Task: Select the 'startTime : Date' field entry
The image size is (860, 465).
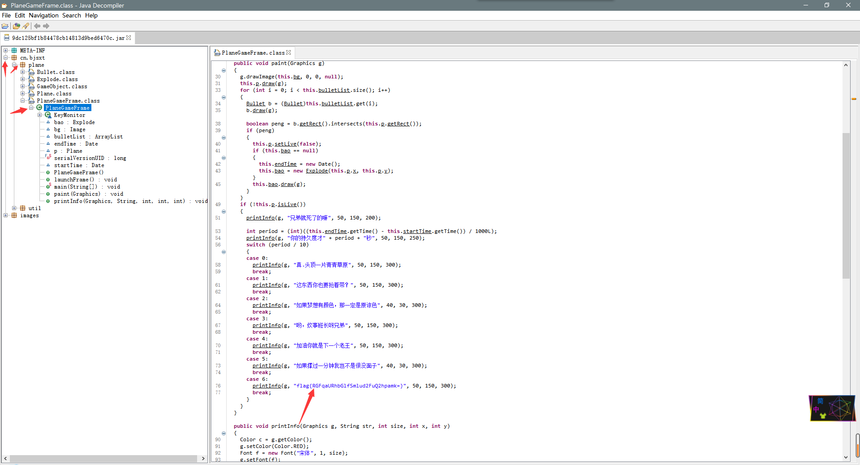Action: [x=79, y=165]
